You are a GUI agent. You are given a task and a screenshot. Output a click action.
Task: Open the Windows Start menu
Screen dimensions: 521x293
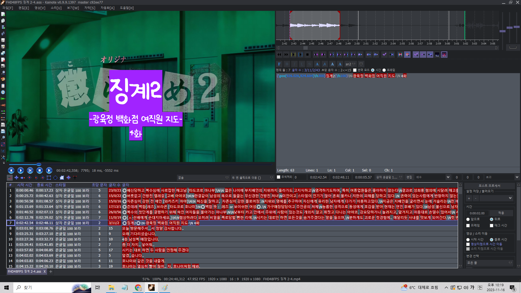click(x=7, y=288)
